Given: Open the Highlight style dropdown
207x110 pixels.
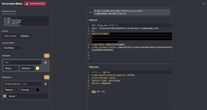Looking at the screenshot, I should tap(27, 68).
